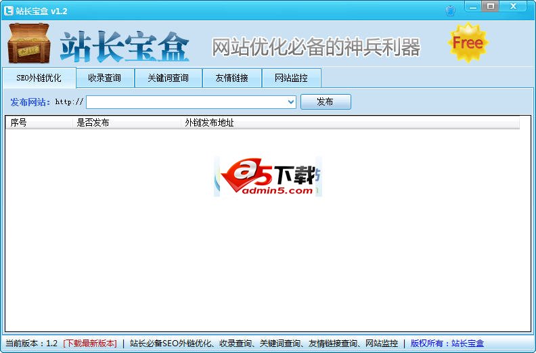The height and width of the screenshot is (353, 536).
Task: Click the 站长宝盒 banner title text
Action: point(125,47)
